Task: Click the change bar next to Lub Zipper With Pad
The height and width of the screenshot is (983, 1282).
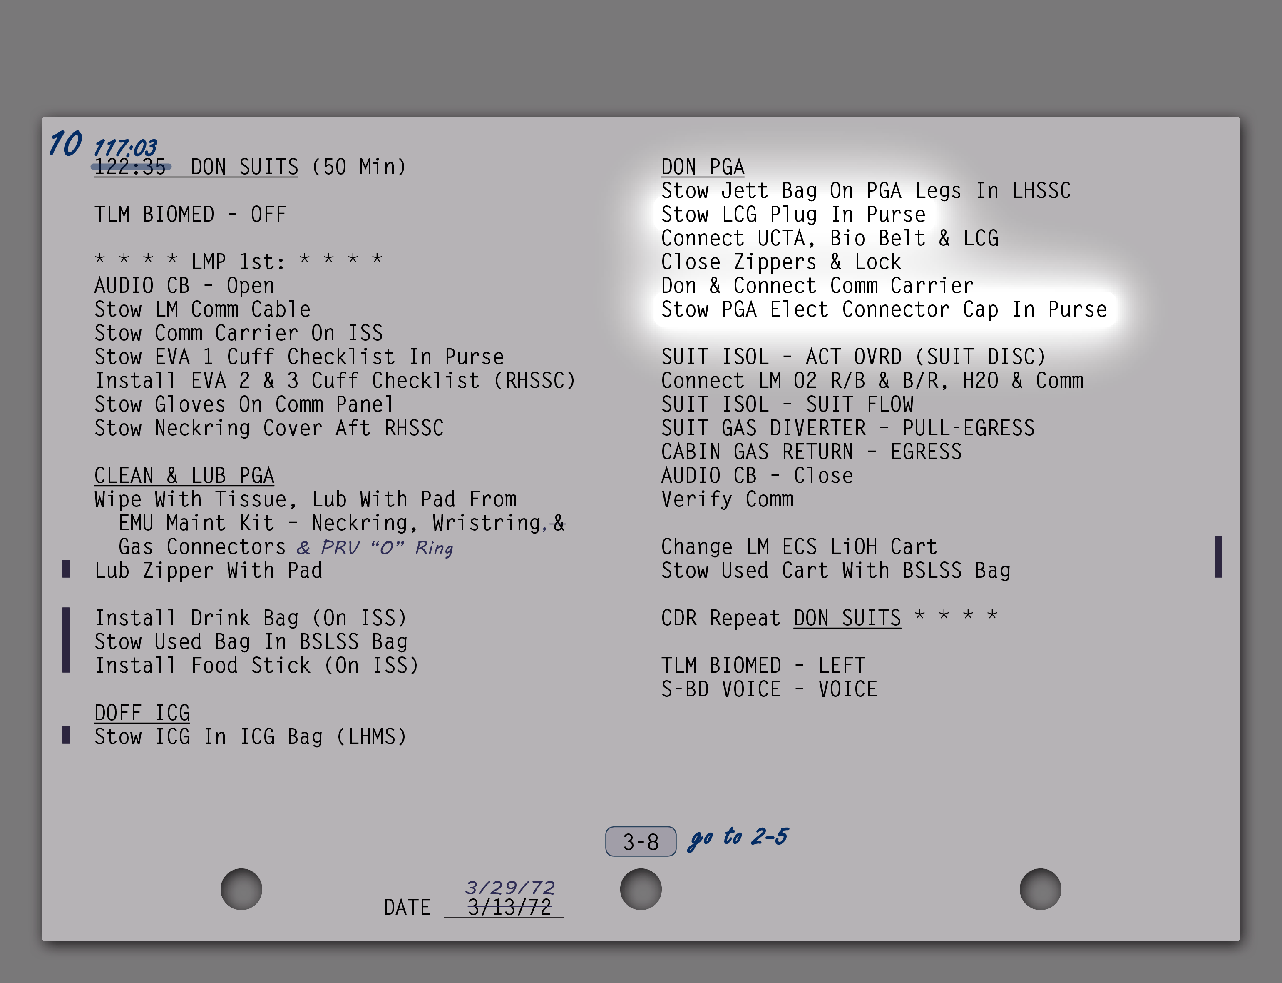Action: (x=66, y=569)
